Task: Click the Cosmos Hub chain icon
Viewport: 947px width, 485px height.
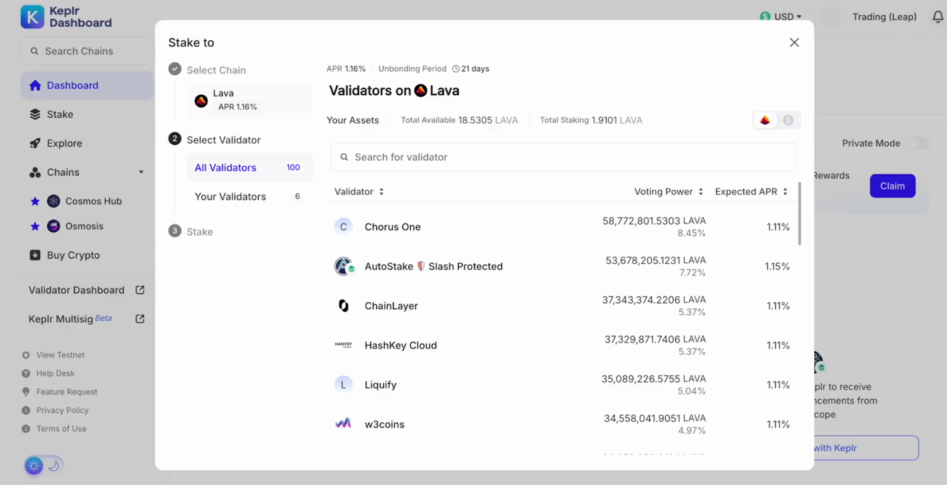Action: (x=54, y=201)
